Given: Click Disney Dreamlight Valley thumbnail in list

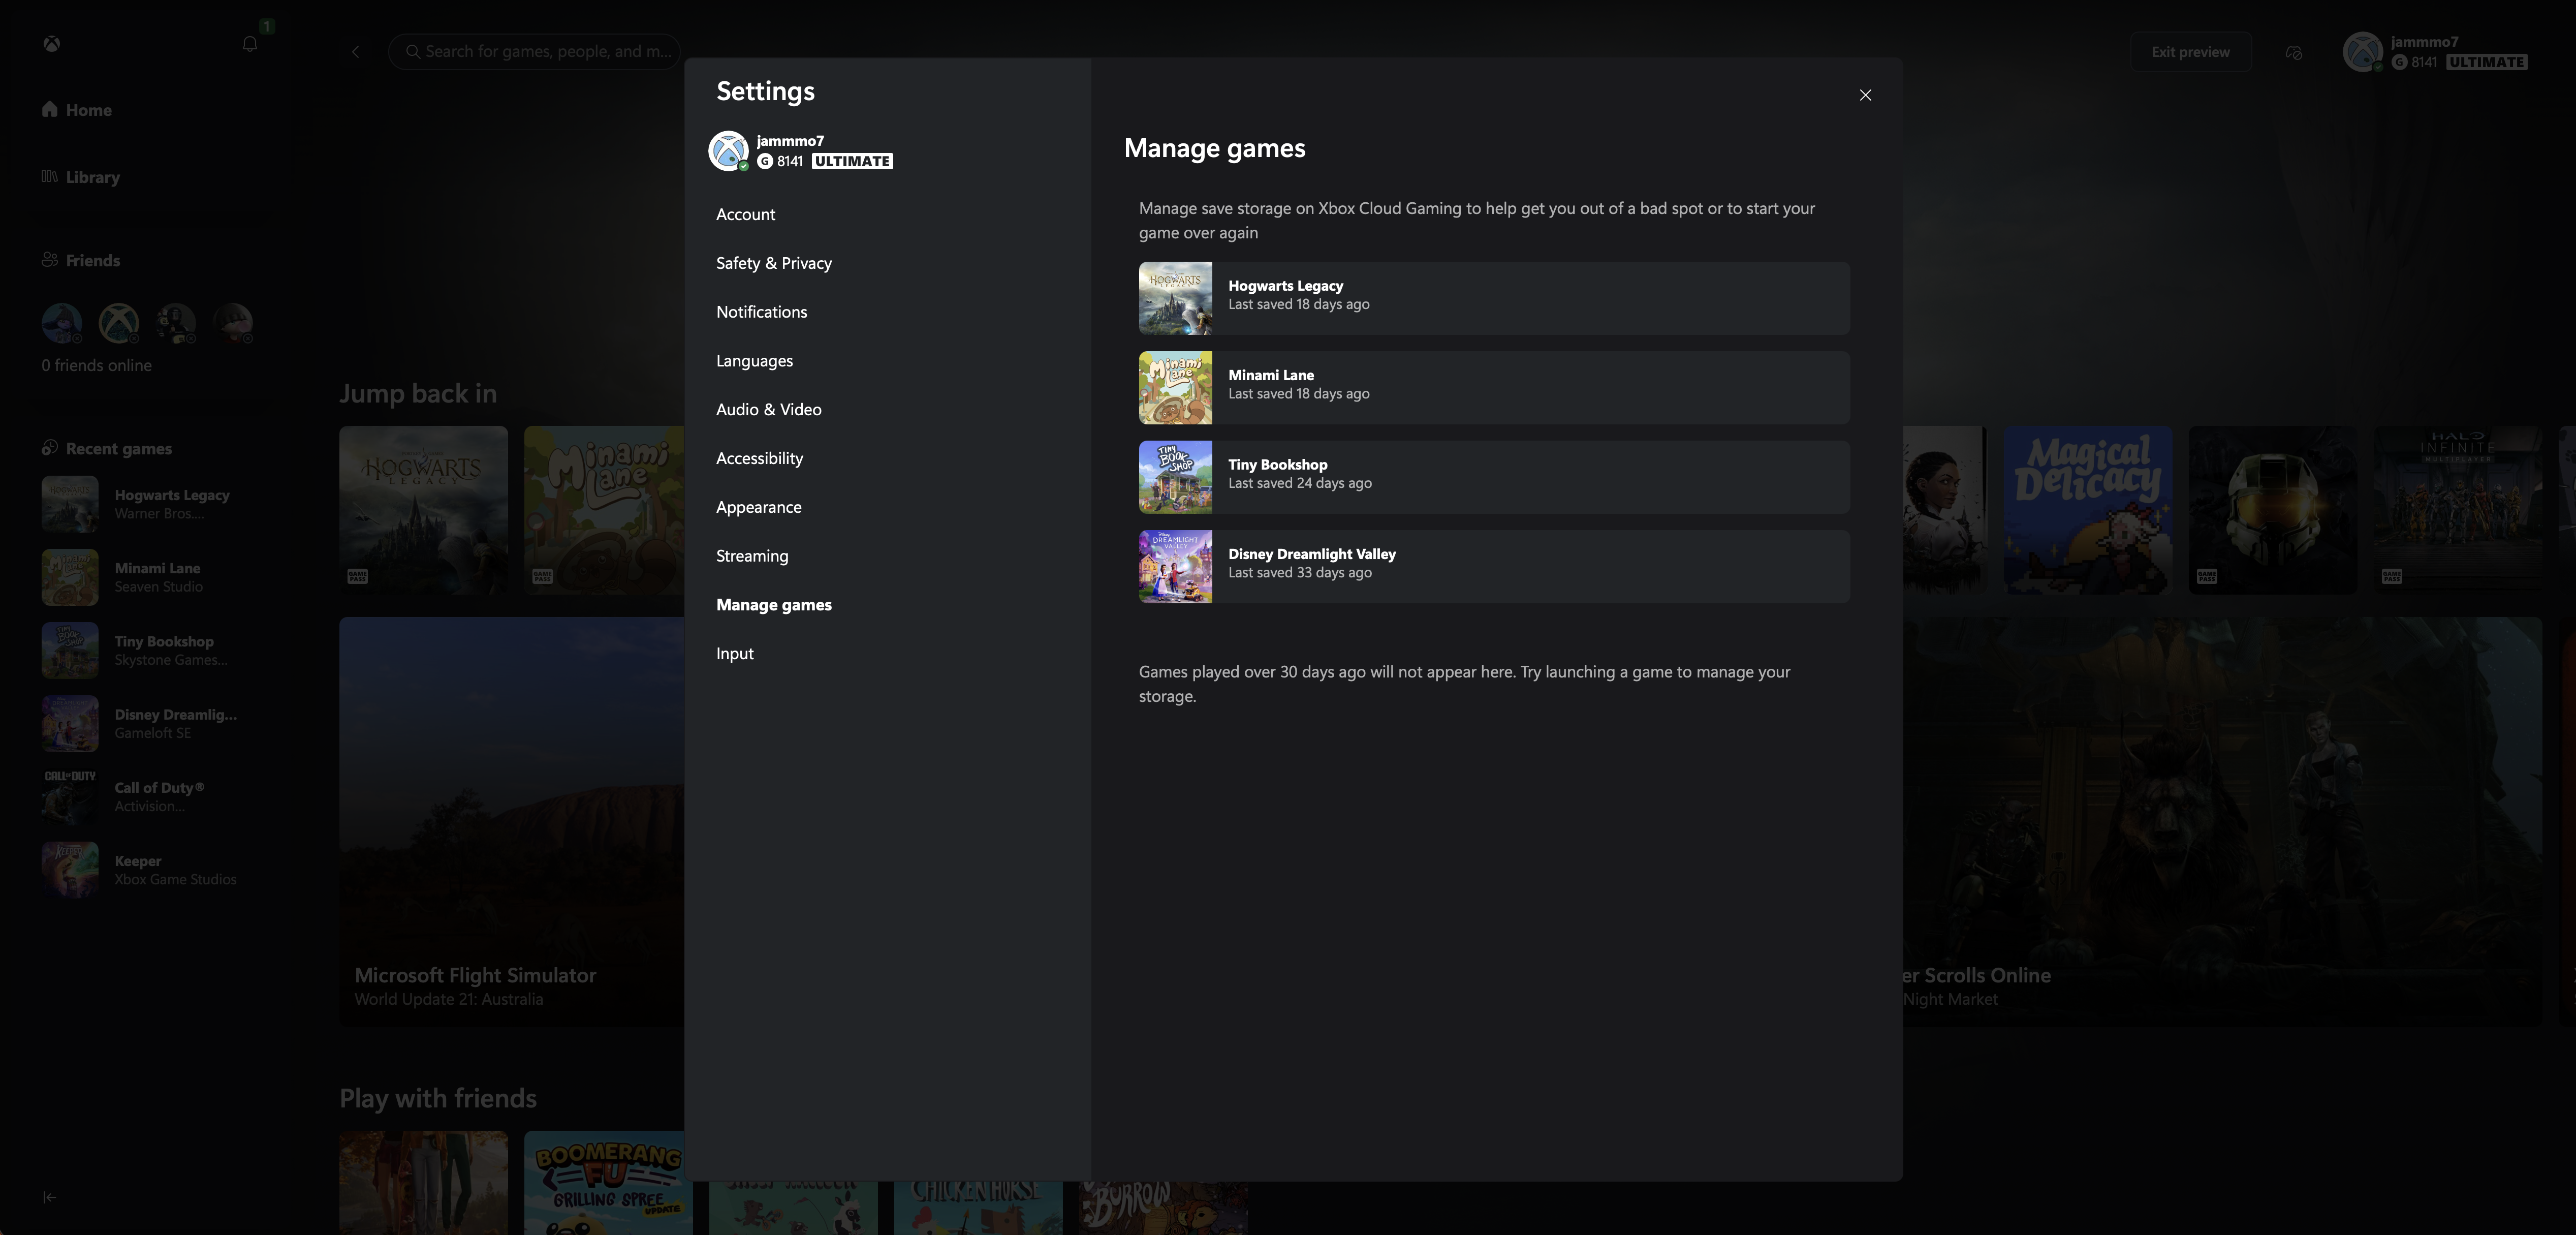Looking at the screenshot, I should pos(1175,566).
